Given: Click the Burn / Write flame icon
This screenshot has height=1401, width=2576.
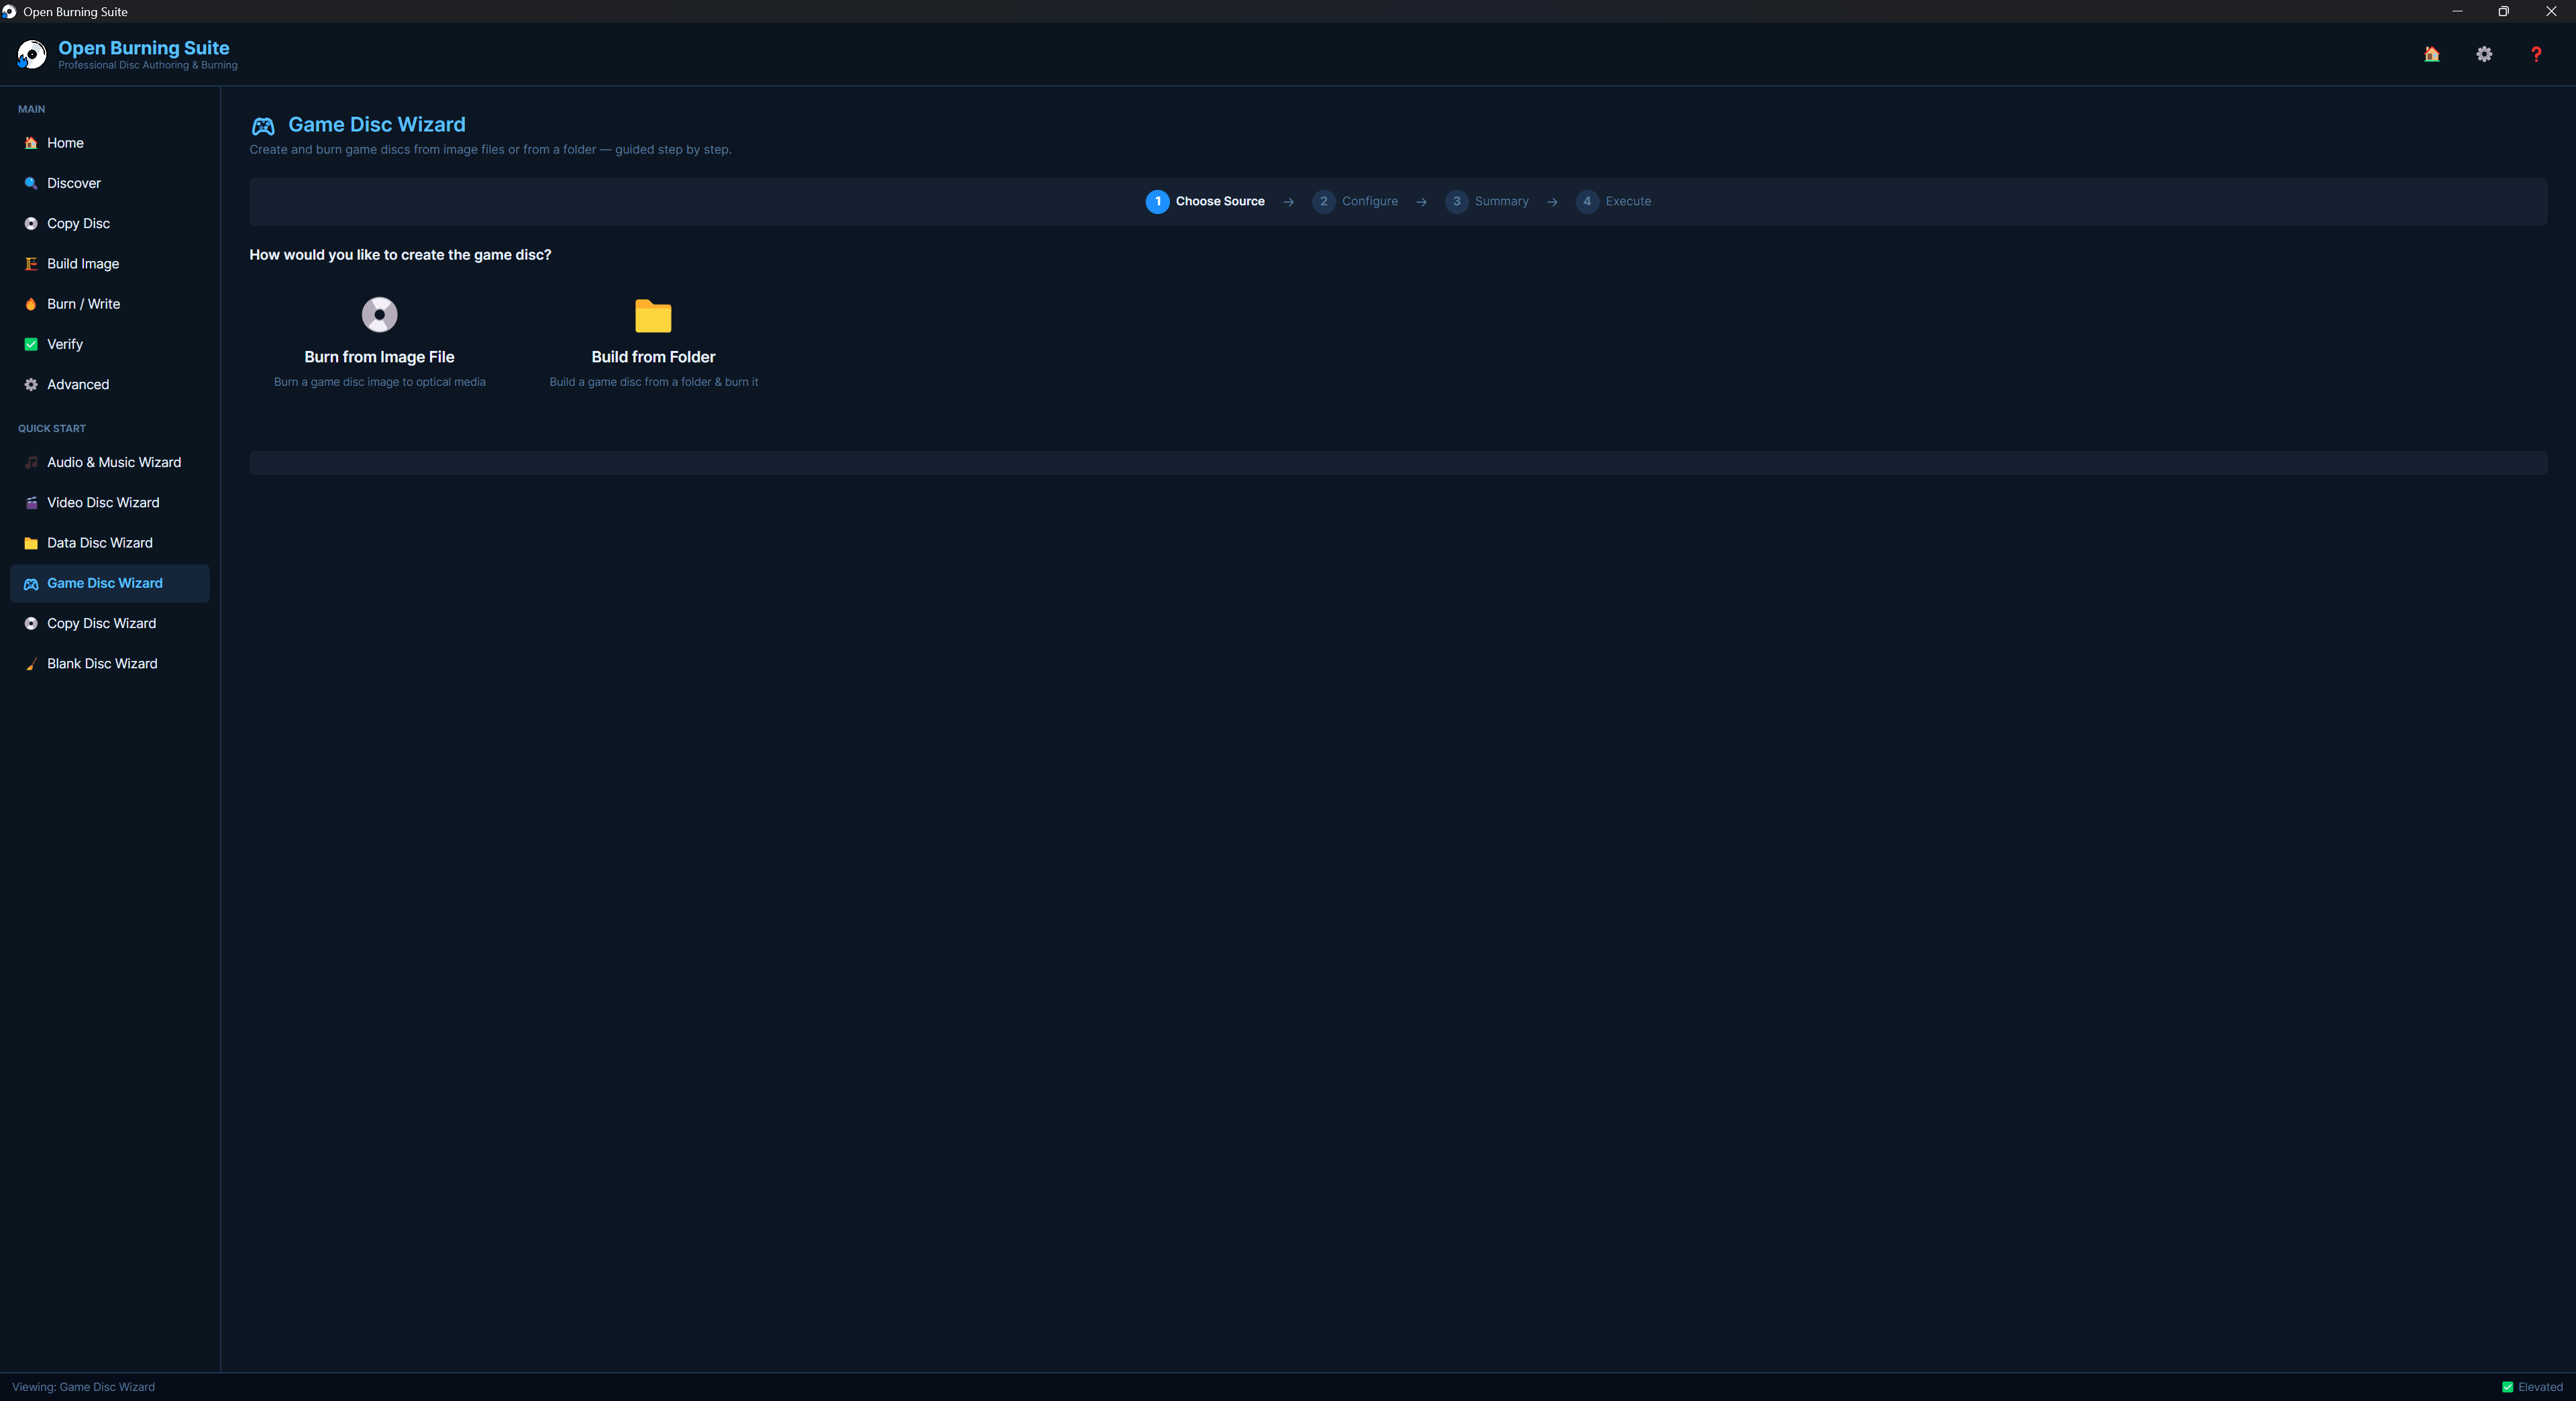Looking at the screenshot, I should pyautogui.click(x=31, y=304).
